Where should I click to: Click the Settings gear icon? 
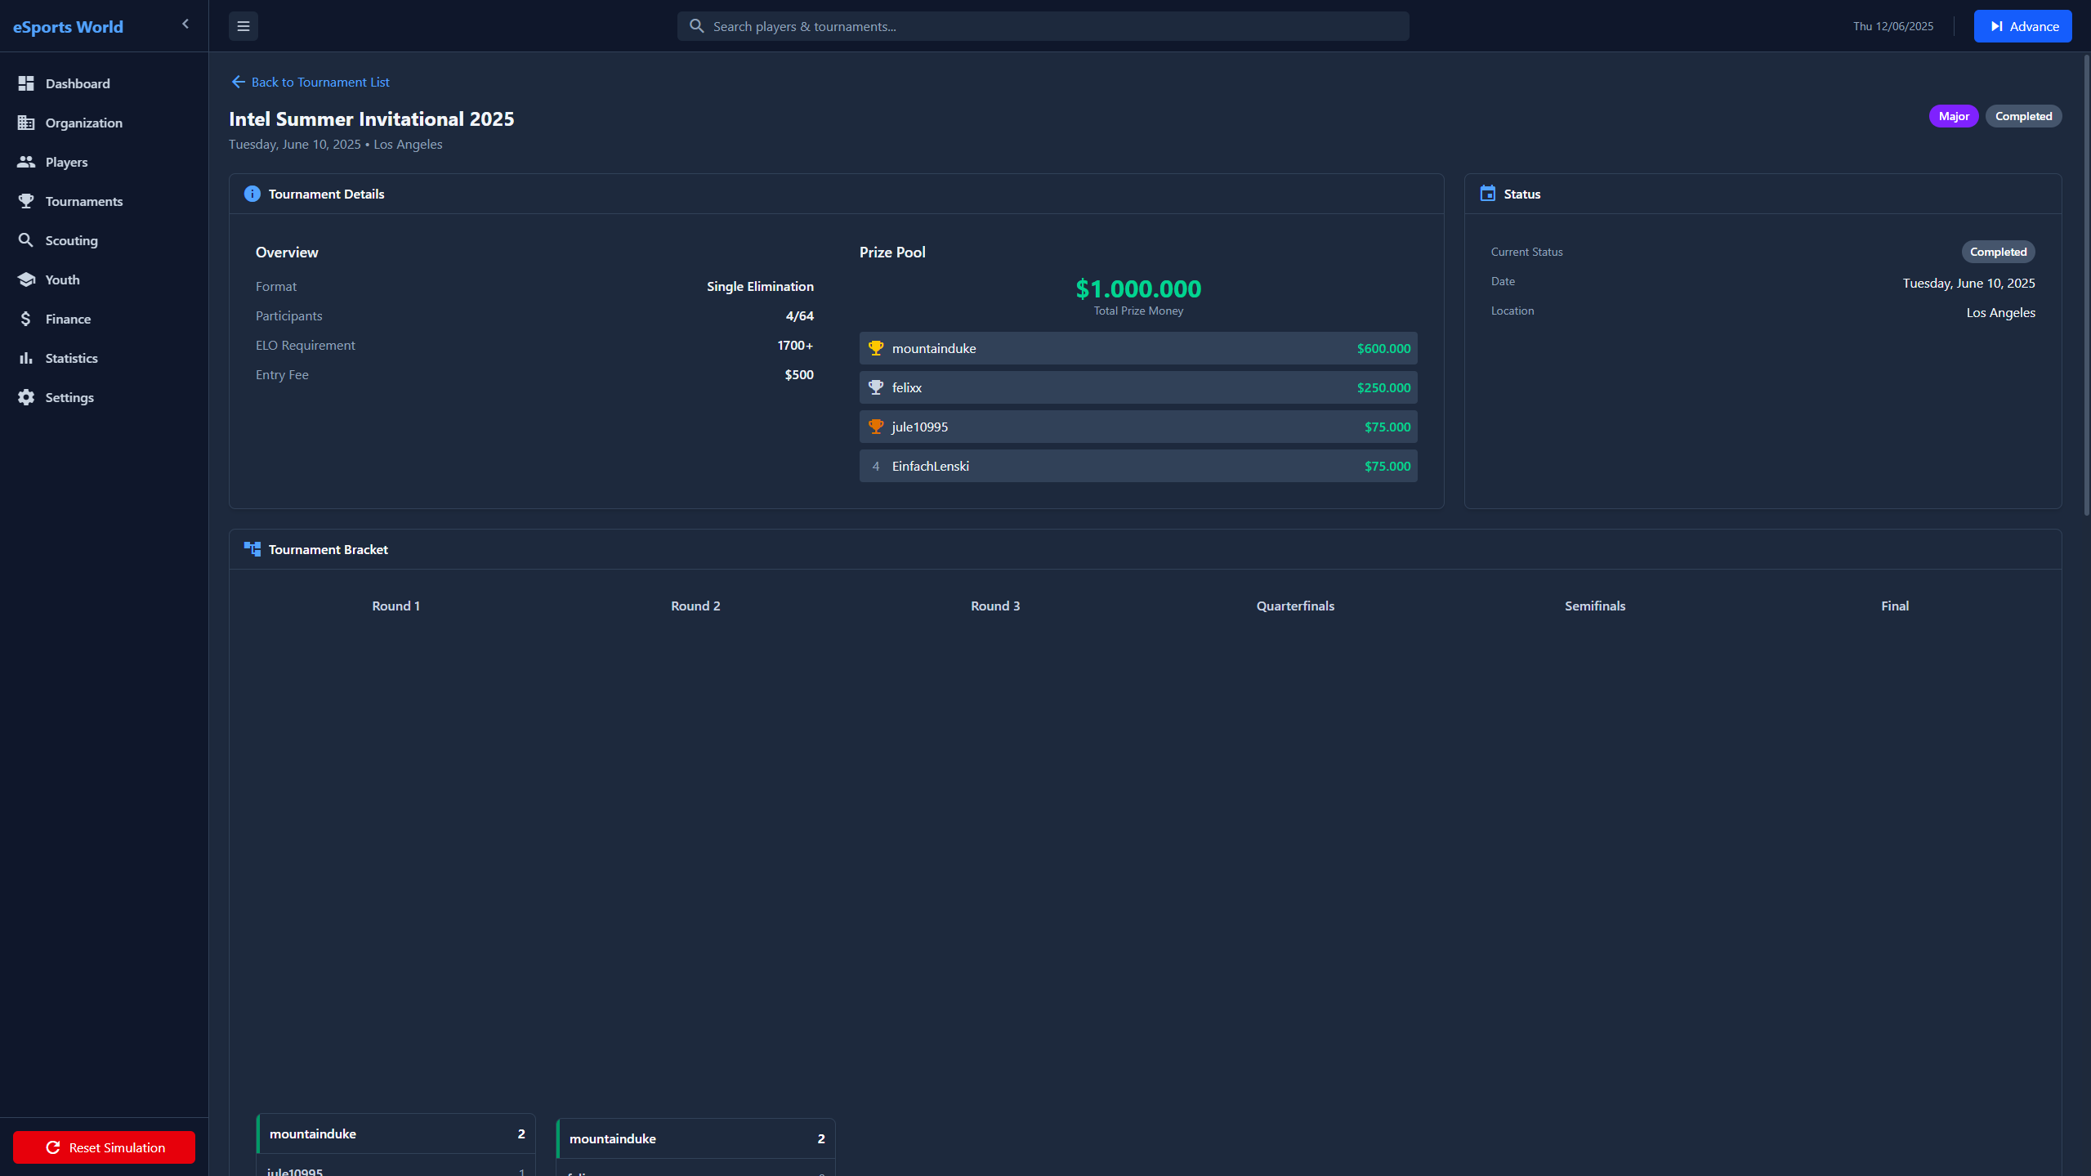[26, 397]
